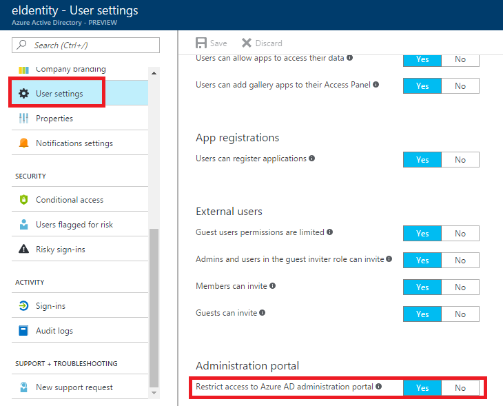Set 'Guests can invite' to No
503x406 pixels.
coord(460,314)
